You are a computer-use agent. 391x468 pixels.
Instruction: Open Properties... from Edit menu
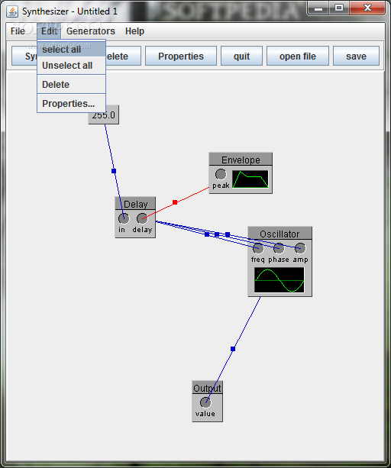[x=71, y=104]
